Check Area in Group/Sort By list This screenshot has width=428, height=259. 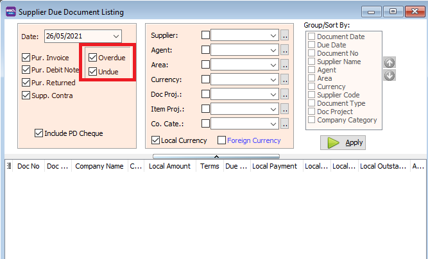coord(311,78)
